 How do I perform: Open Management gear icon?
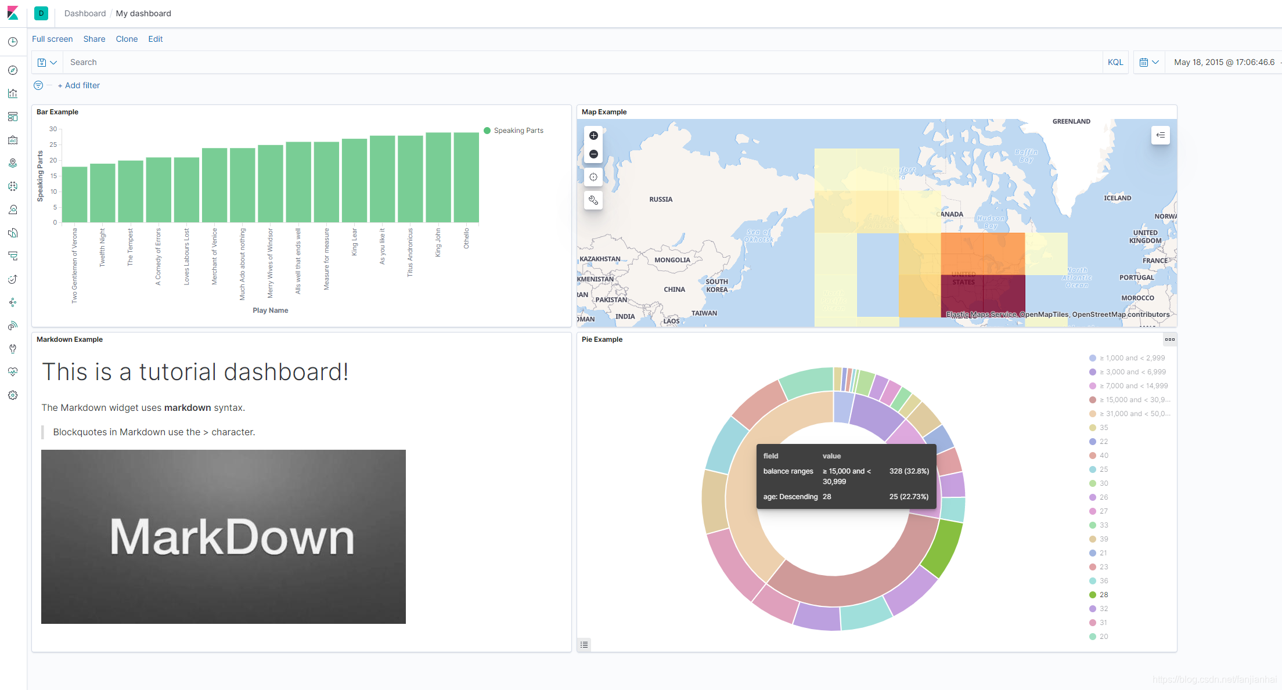(x=13, y=395)
